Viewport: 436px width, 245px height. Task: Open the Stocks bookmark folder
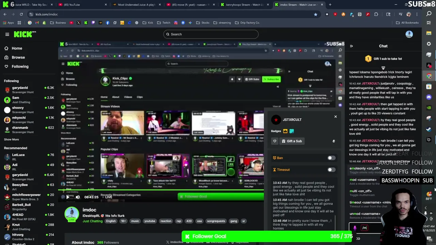tap(203, 23)
